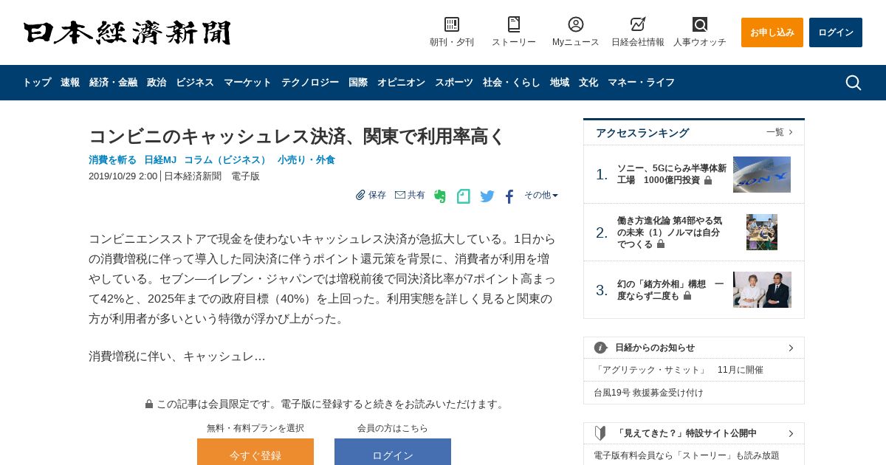Click the Sony thumbnail in the ranking
The height and width of the screenshot is (465, 886).
tap(762, 174)
